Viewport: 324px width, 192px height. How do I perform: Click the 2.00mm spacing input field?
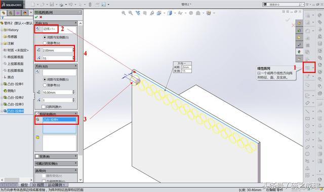coord(57,50)
